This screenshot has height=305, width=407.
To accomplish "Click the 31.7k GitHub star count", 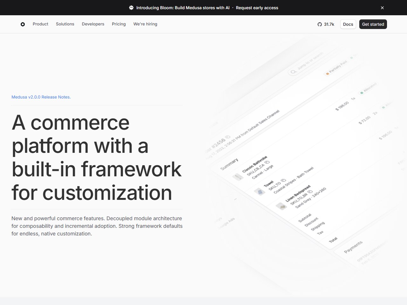I will [329, 24].
